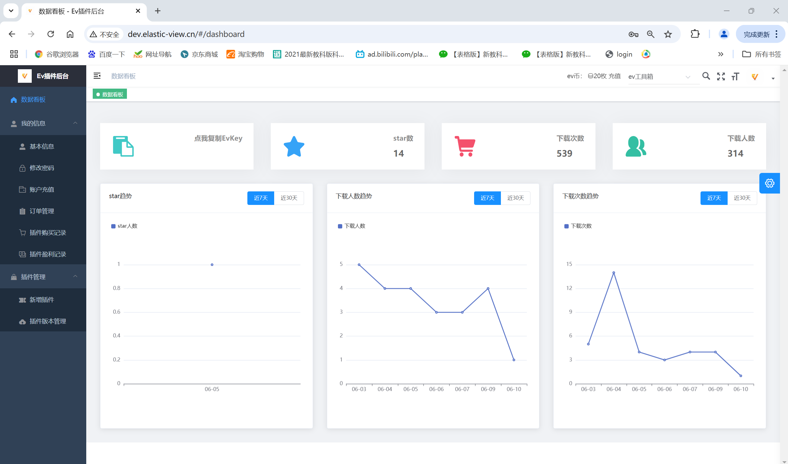Click the Ev avatar icon in header
Viewport: 788px width, 464px height.
[x=755, y=76]
